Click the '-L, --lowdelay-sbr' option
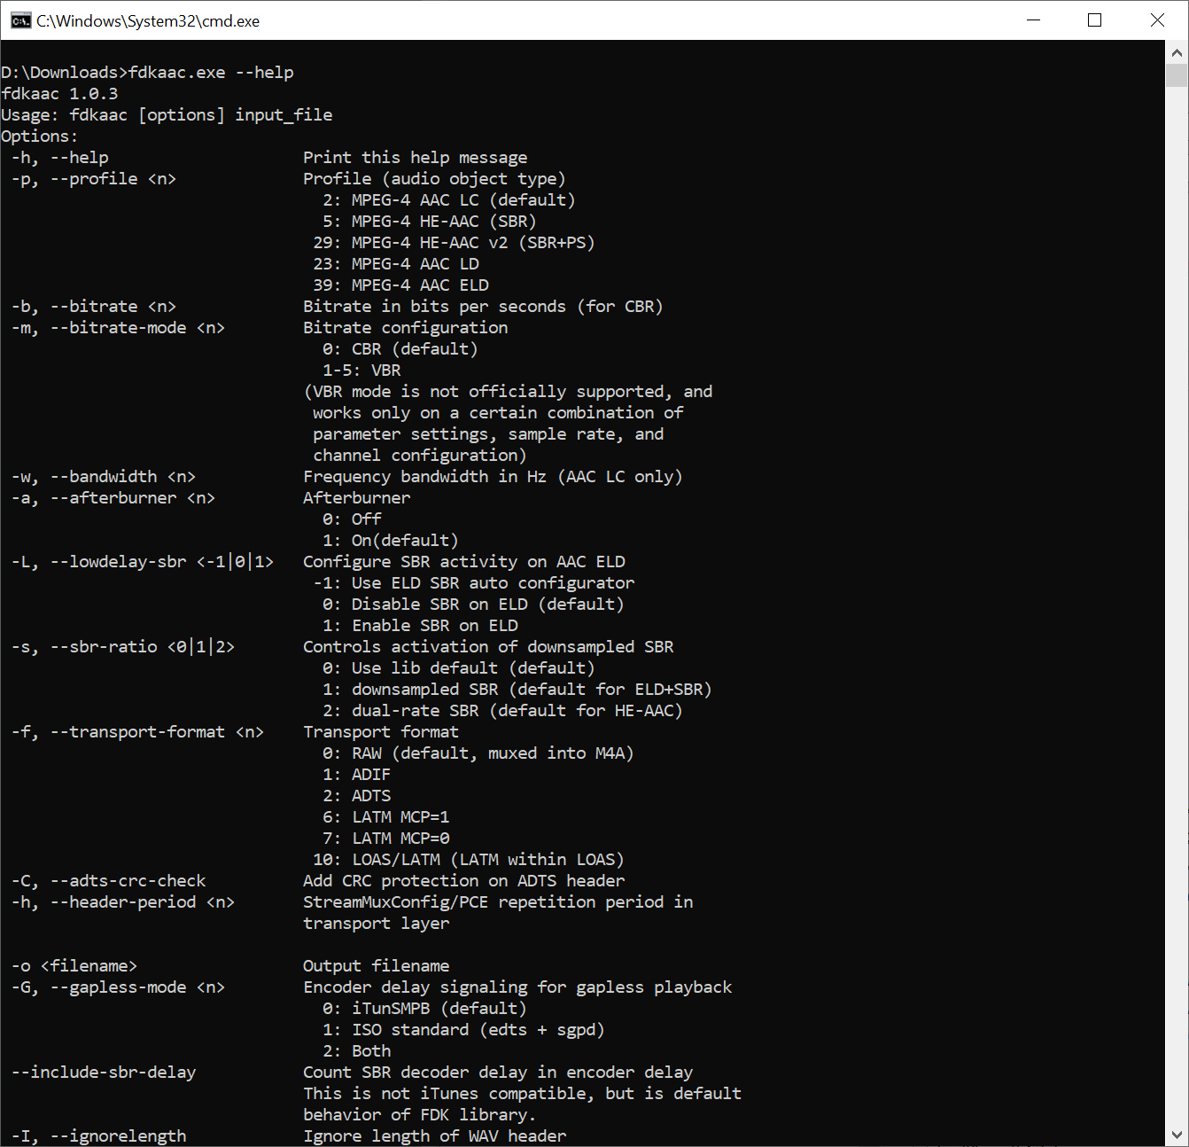This screenshot has height=1147, width=1189. pyautogui.click(x=143, y=562)
